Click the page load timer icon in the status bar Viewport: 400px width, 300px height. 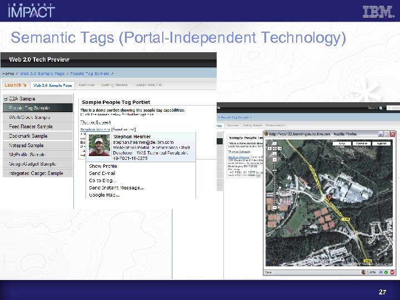(363, 272)
